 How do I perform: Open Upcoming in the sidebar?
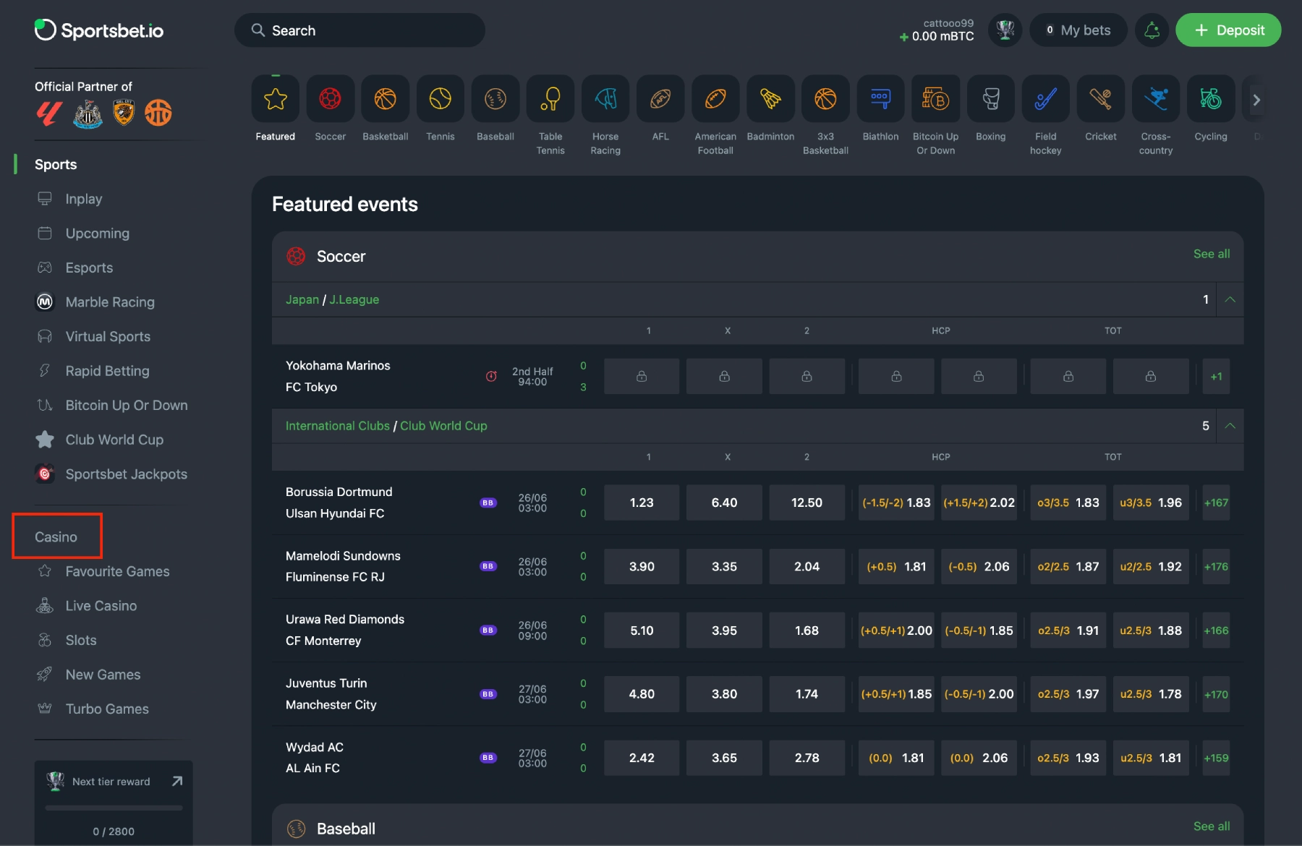coord(97,234)
